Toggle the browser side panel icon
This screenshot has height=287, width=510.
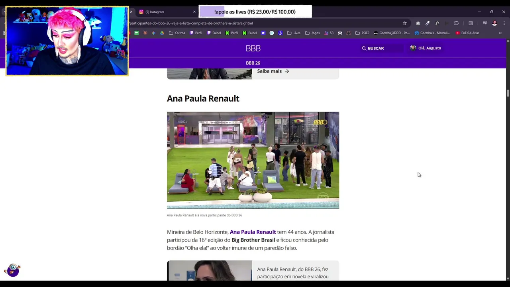click(x=471, y=23)
